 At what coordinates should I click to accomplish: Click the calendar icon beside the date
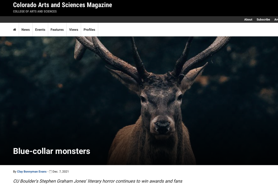pos(50,172)
